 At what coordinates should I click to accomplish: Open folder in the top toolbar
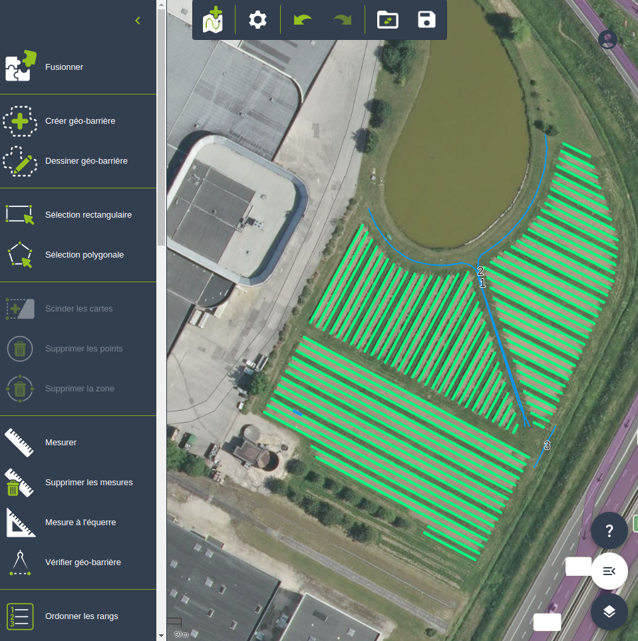(x=387, y=20)
